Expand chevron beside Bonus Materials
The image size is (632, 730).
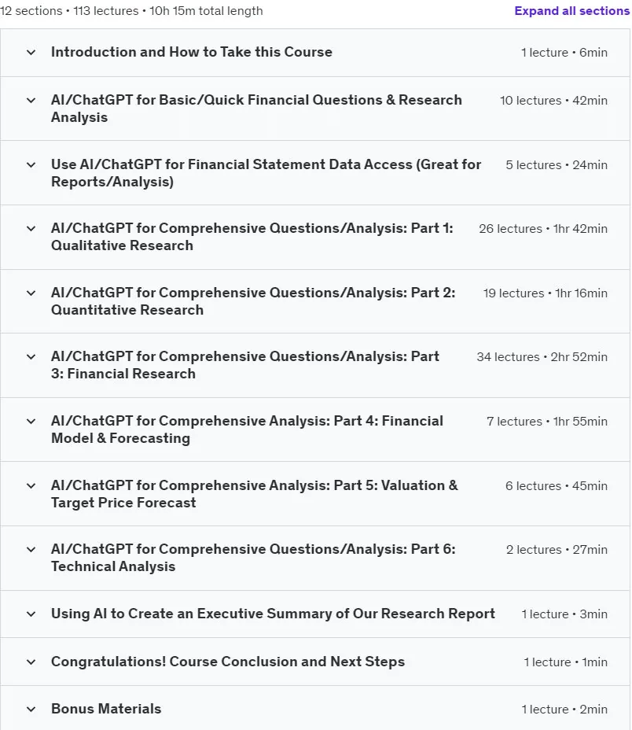tap(31, 710)
